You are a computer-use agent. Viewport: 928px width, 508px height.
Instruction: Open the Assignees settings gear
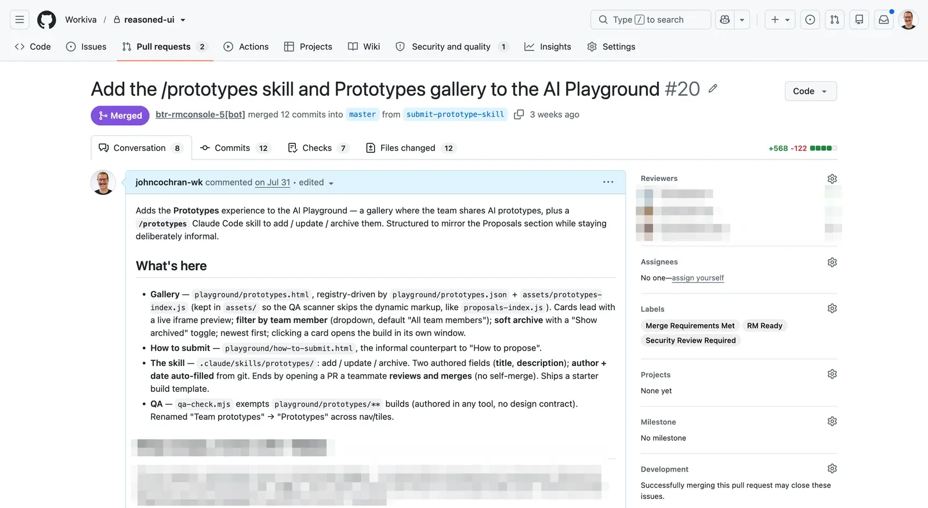tap(832, 262)
